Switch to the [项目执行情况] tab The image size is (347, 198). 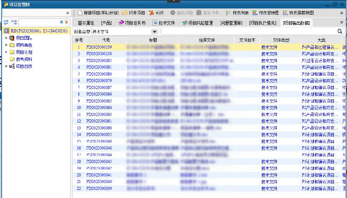point(263,23)
